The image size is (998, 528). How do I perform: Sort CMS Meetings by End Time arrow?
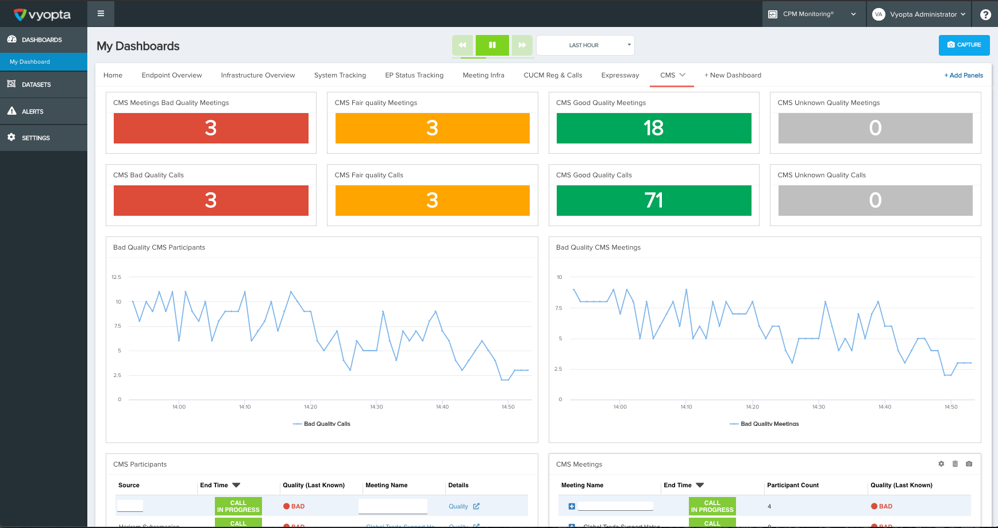click(700, 485)
